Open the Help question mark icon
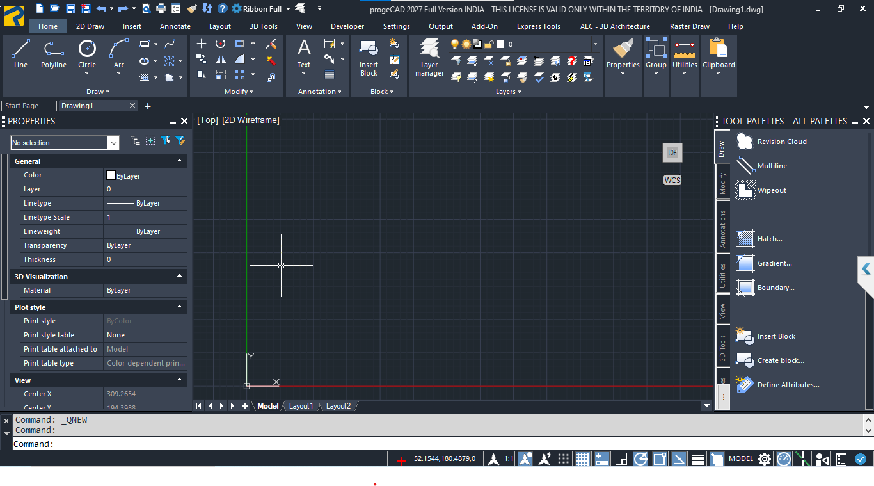Image resolution: width=874 pixels, height=486 pixels. [223, 8]
